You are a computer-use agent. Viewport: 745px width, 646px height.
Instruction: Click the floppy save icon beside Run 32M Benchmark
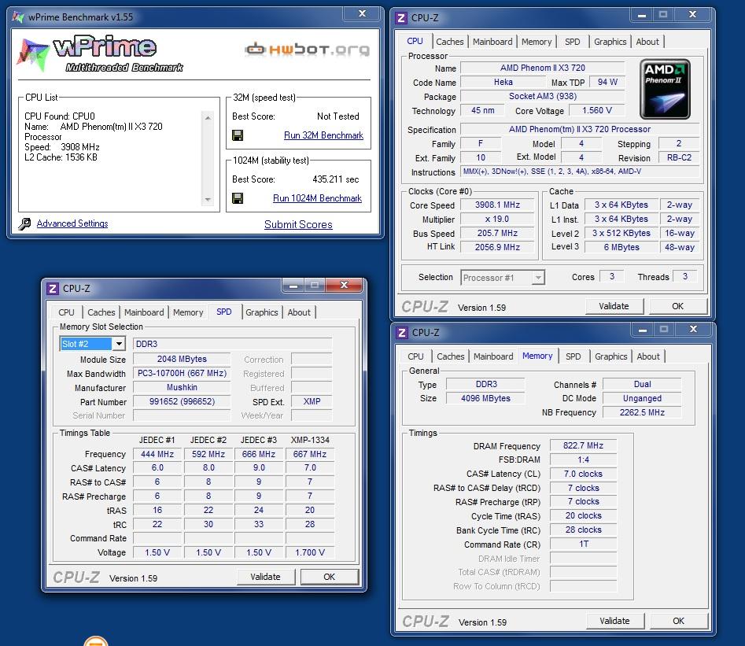click(x=238, y=135)
